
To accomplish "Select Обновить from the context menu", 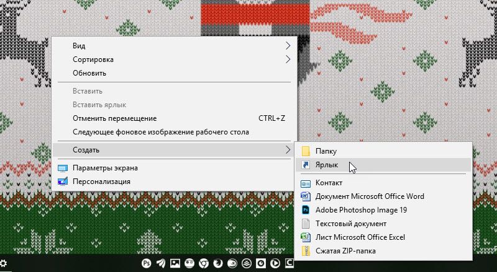I will click(89, 73).
